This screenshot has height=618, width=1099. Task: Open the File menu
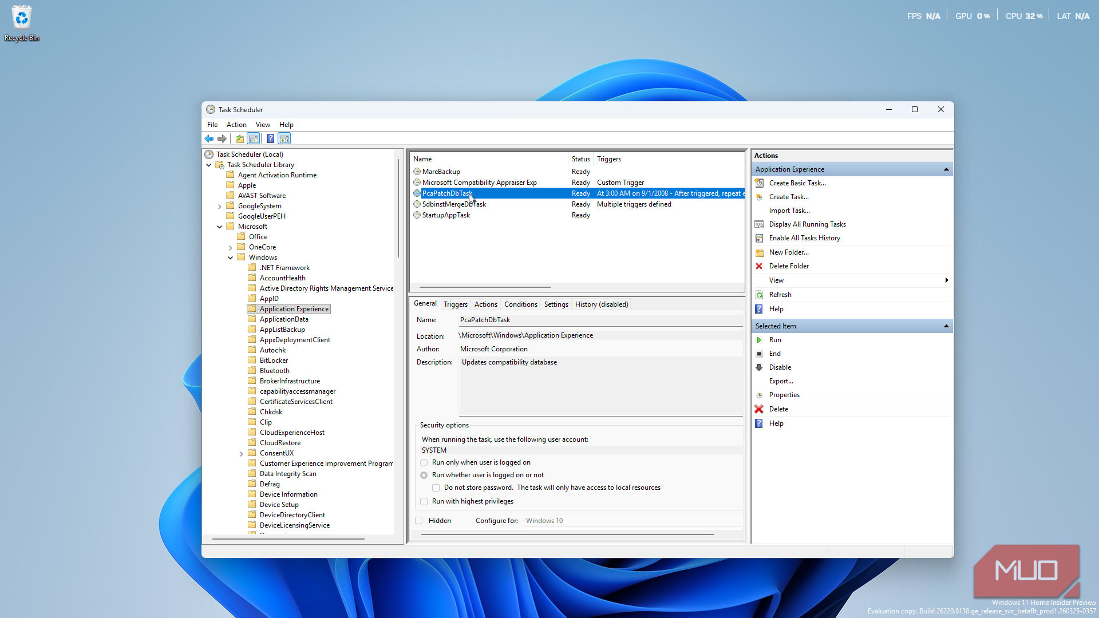(x=212, y=125)
